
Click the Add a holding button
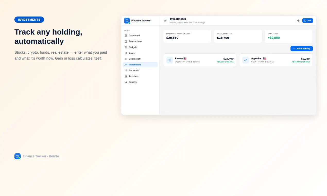[x=302, y=48]
